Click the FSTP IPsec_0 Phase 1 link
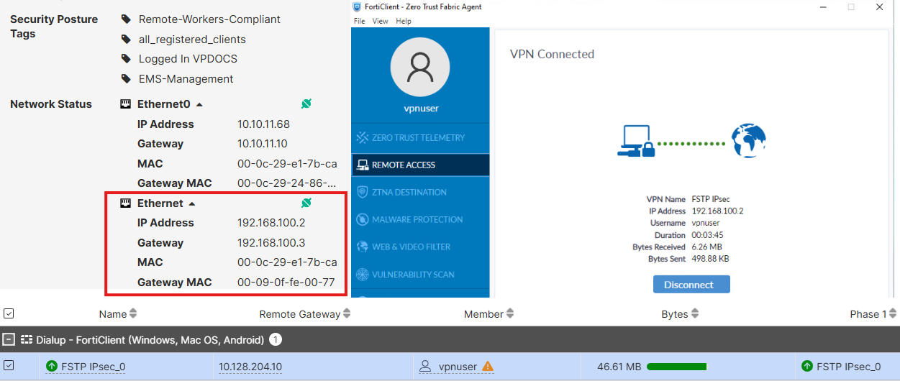Viewport: 900px width, 381px height. [x=848, y=367]
